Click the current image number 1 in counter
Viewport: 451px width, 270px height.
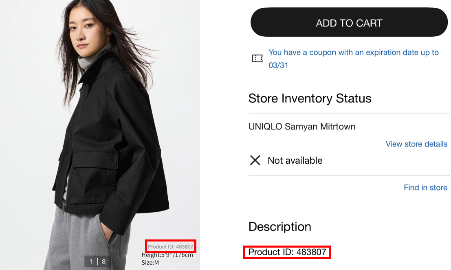(92, 261)
